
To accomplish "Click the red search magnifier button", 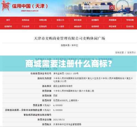I will (x=112, y=7).
